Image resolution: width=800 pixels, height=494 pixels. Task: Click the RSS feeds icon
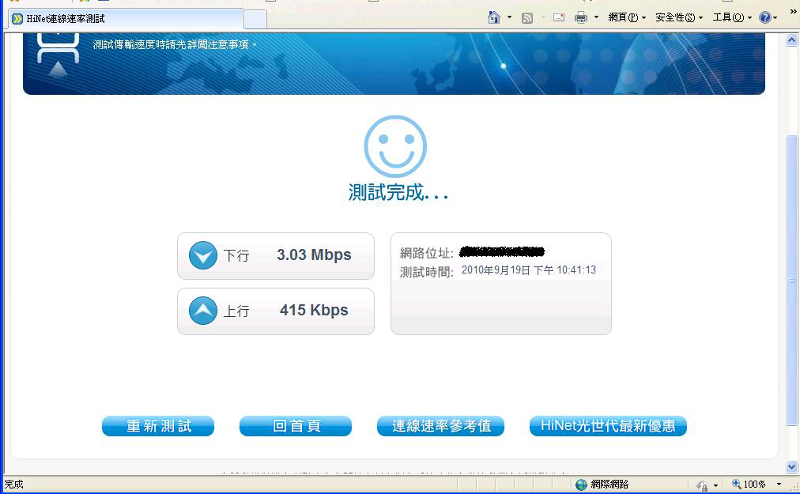click(527, 18)
